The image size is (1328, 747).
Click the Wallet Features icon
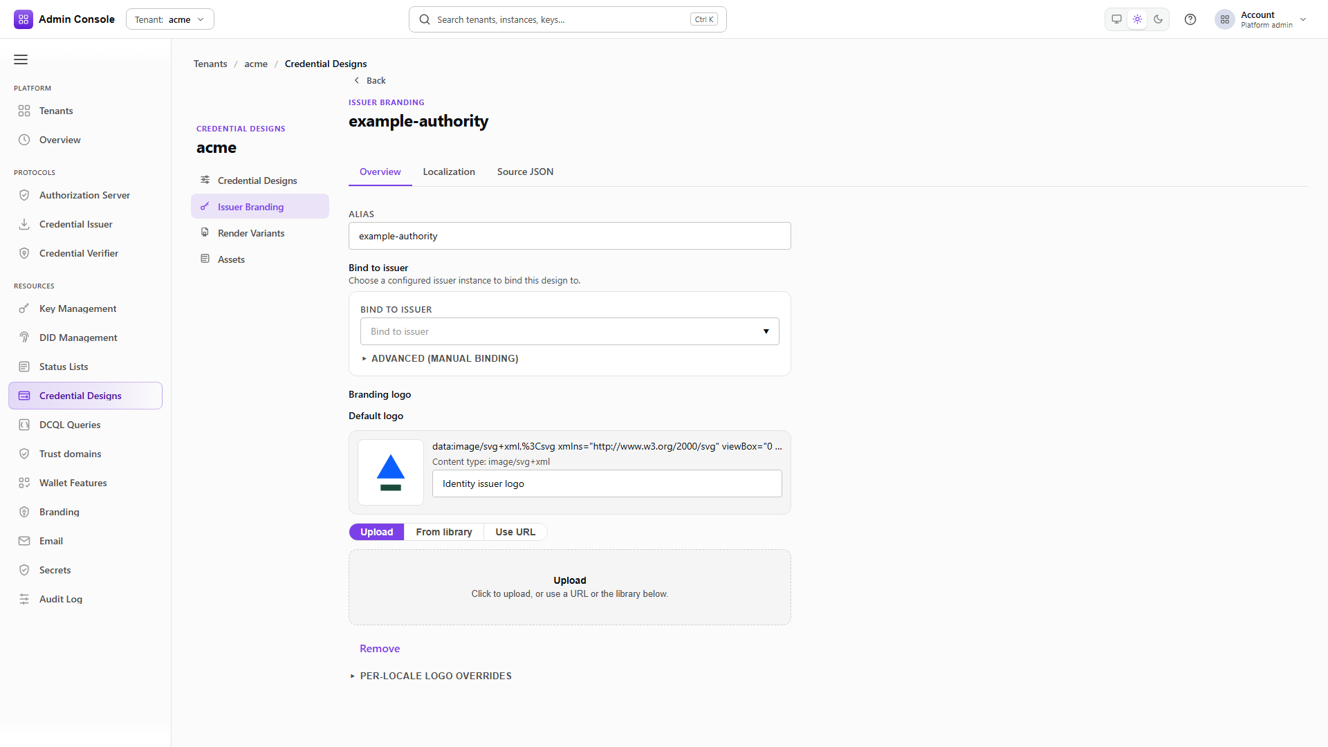[x=24, y=483]
